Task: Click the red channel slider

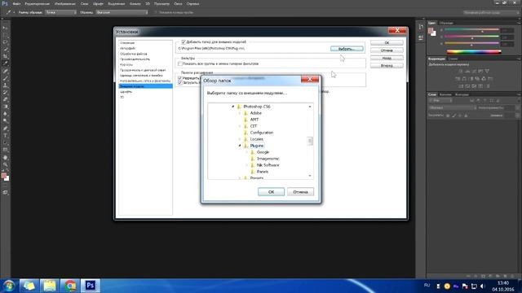Action: (x=471, y=30)
